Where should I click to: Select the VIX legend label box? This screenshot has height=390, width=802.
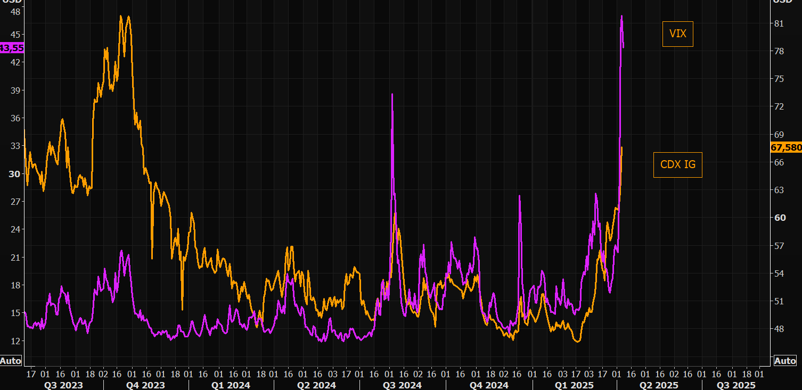coord(677,34)
